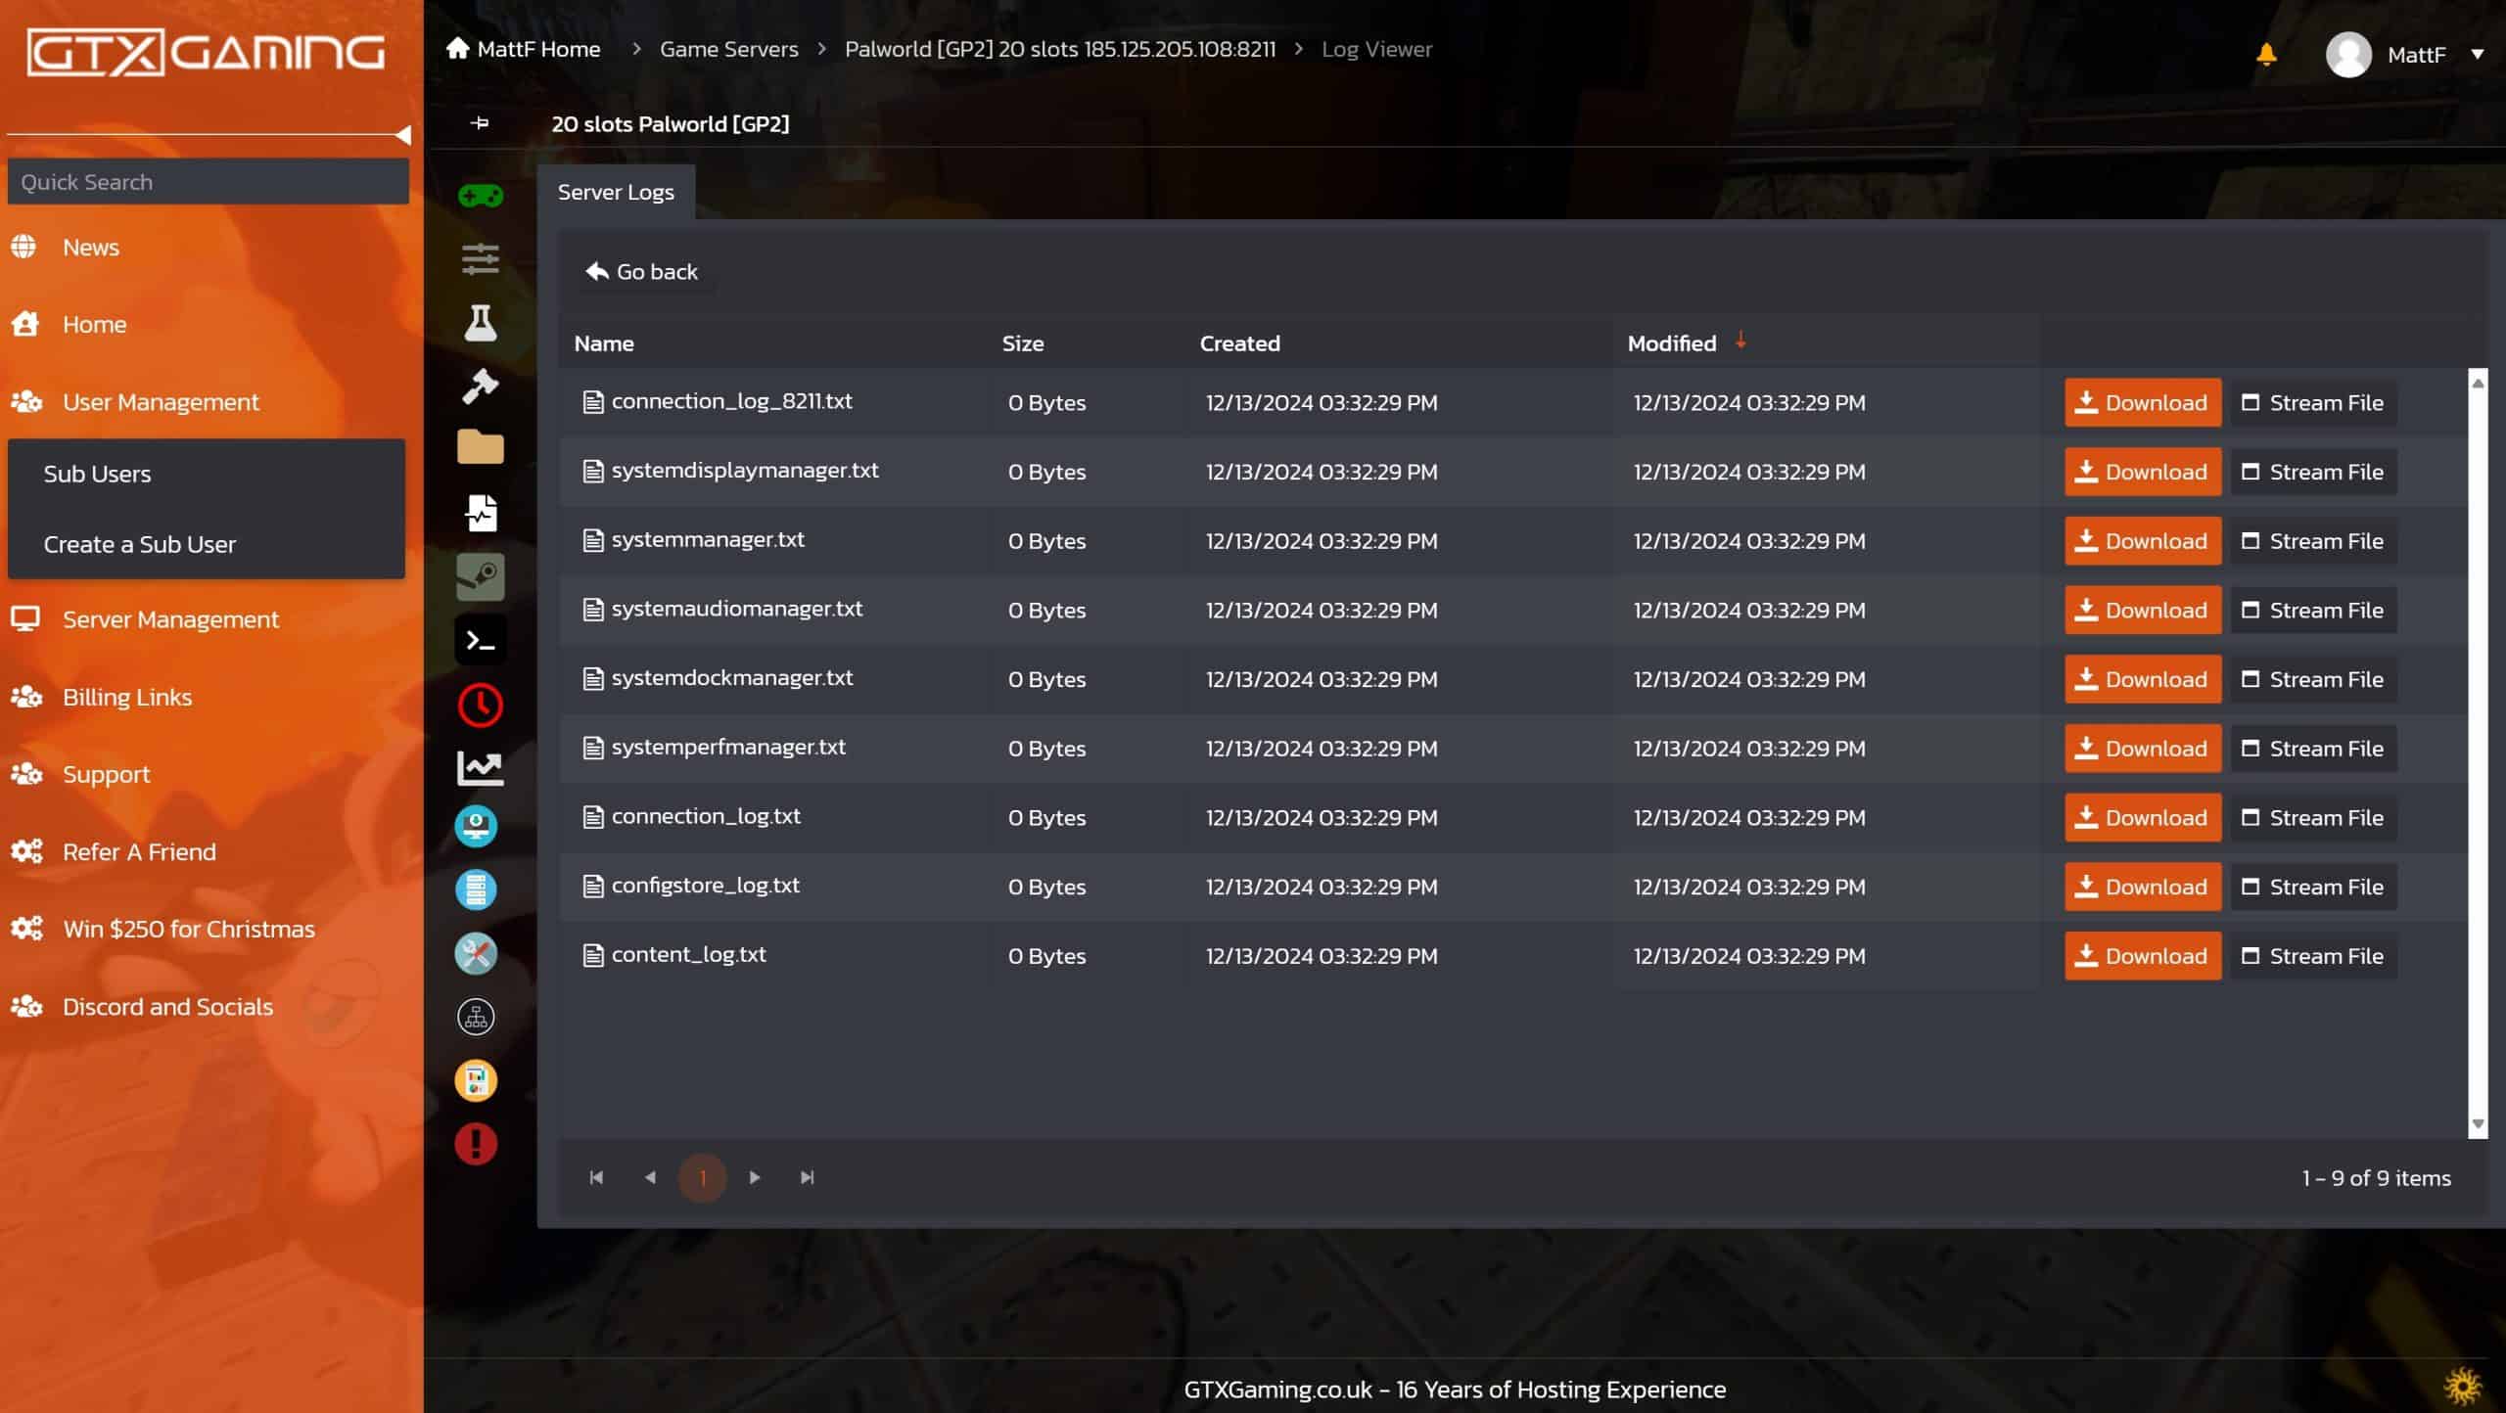Click the notification bell icon
The width and height of the screenshot is (2506, 1413).
pyautogui.click(x=2266, y=54)
